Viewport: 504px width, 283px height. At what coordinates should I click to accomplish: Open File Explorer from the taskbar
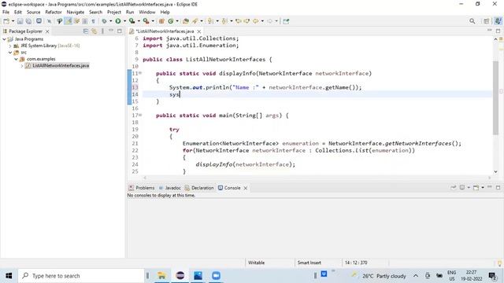click(161, 276)
